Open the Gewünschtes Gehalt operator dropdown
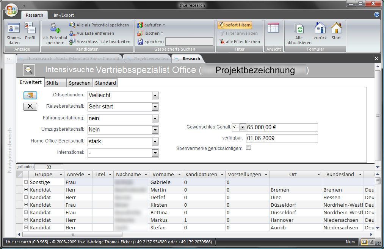384x249 pixels. [243, 127]
